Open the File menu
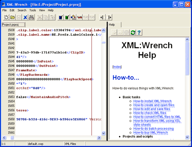Screen dimensions: 192x147 (5, 10)
